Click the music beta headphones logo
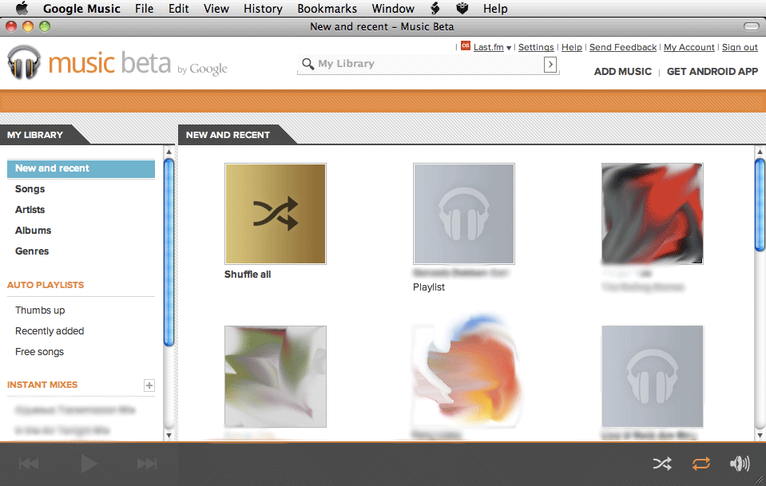This screenshot has height=486, width=766. pos(23,62)
